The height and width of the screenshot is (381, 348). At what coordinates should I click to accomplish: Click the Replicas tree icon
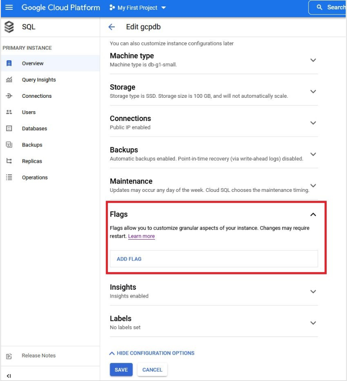(9, 161)
